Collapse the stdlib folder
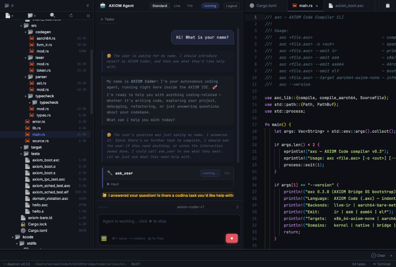Screen dimensions: 396x267 (x=17, y=243)
